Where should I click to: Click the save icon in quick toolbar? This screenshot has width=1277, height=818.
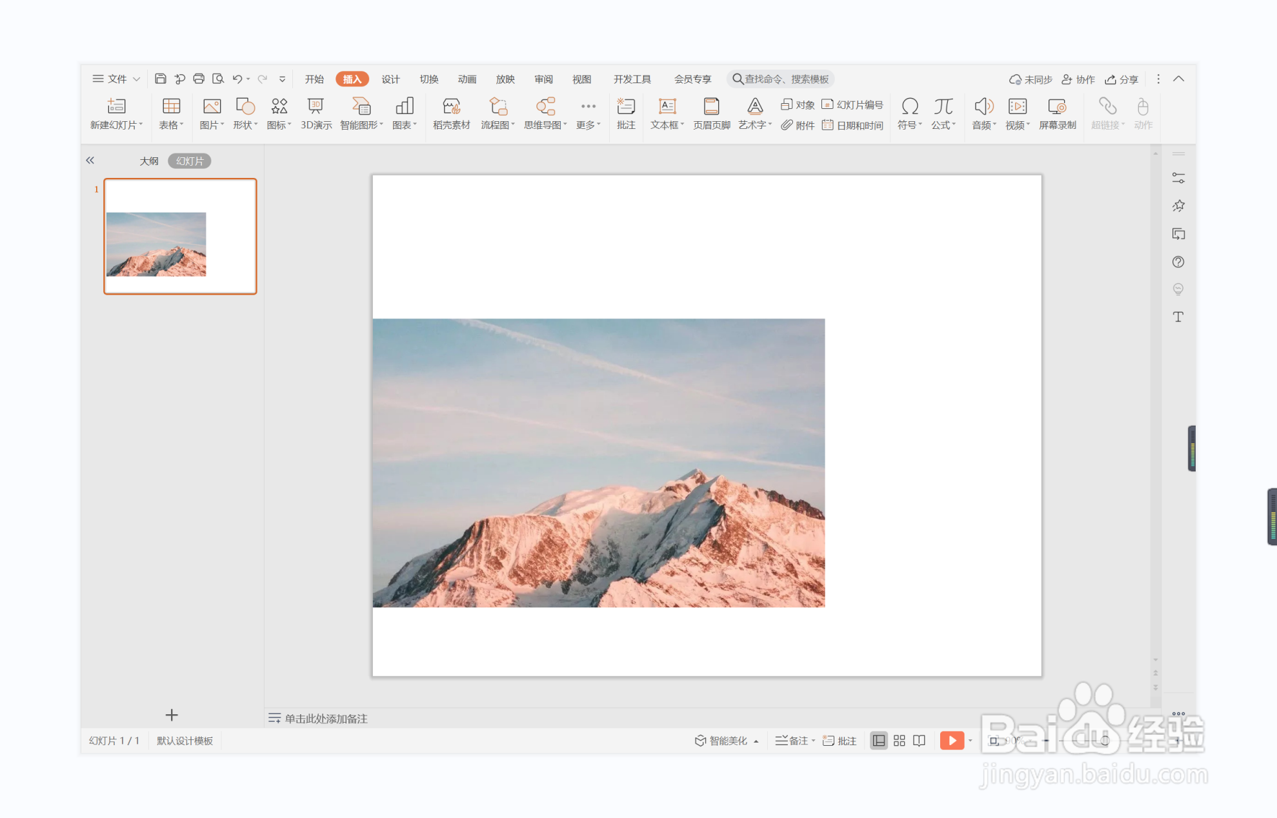pos(161,79)
